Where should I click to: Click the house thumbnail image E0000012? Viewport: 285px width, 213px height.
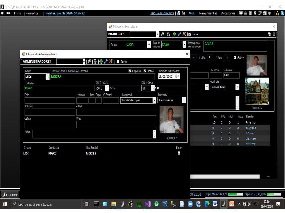pyautogui.click(x=257, y=91)
